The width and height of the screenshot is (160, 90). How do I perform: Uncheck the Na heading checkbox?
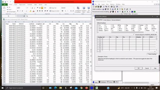click(132, 29)
